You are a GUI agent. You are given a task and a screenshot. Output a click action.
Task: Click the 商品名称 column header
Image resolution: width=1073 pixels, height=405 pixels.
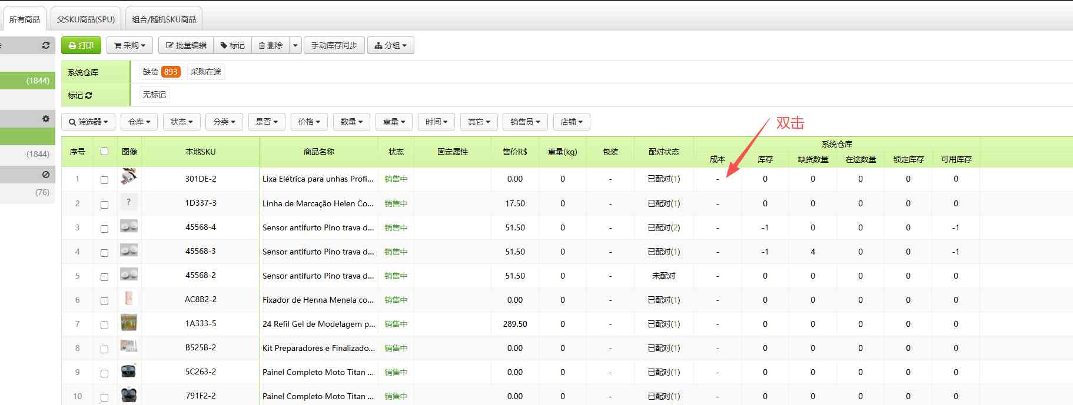coord(319,152)
